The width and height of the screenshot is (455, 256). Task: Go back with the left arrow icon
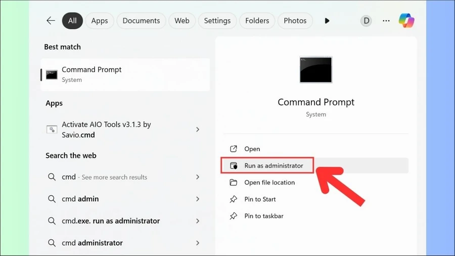point(51,21)
